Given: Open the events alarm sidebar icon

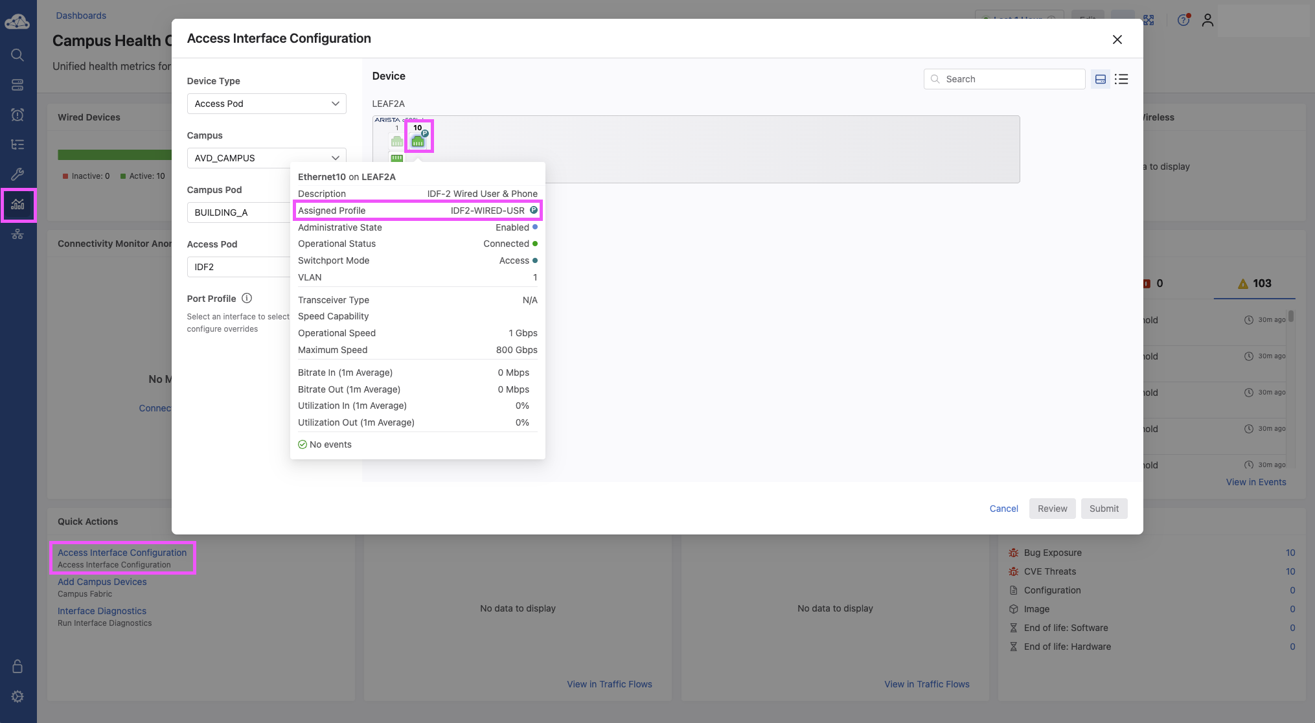Looking at the screenshot, I should (17, 115).
